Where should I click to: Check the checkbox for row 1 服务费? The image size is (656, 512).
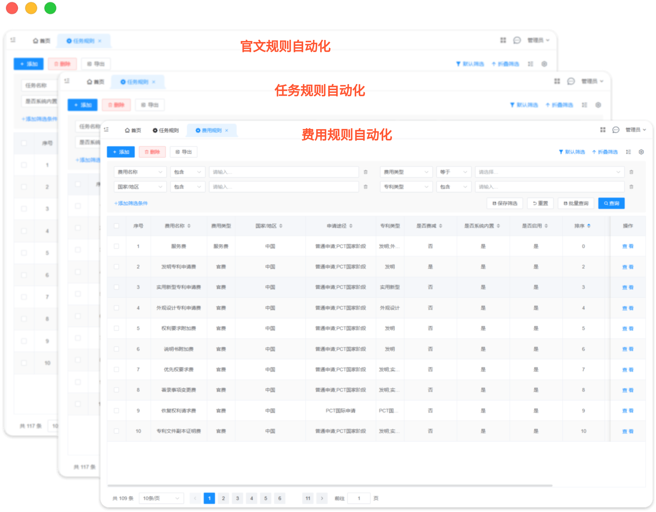pyautogui.click(x=117, y=246)
